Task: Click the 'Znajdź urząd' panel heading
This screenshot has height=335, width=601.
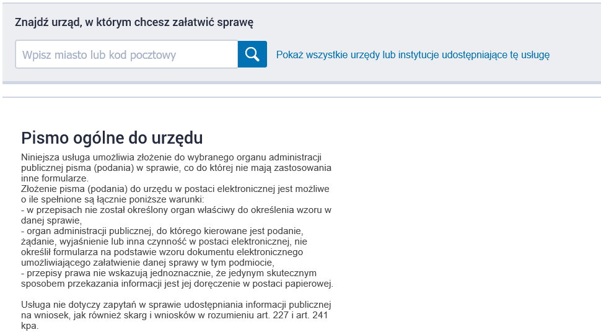Action: [x=134, y=22]
